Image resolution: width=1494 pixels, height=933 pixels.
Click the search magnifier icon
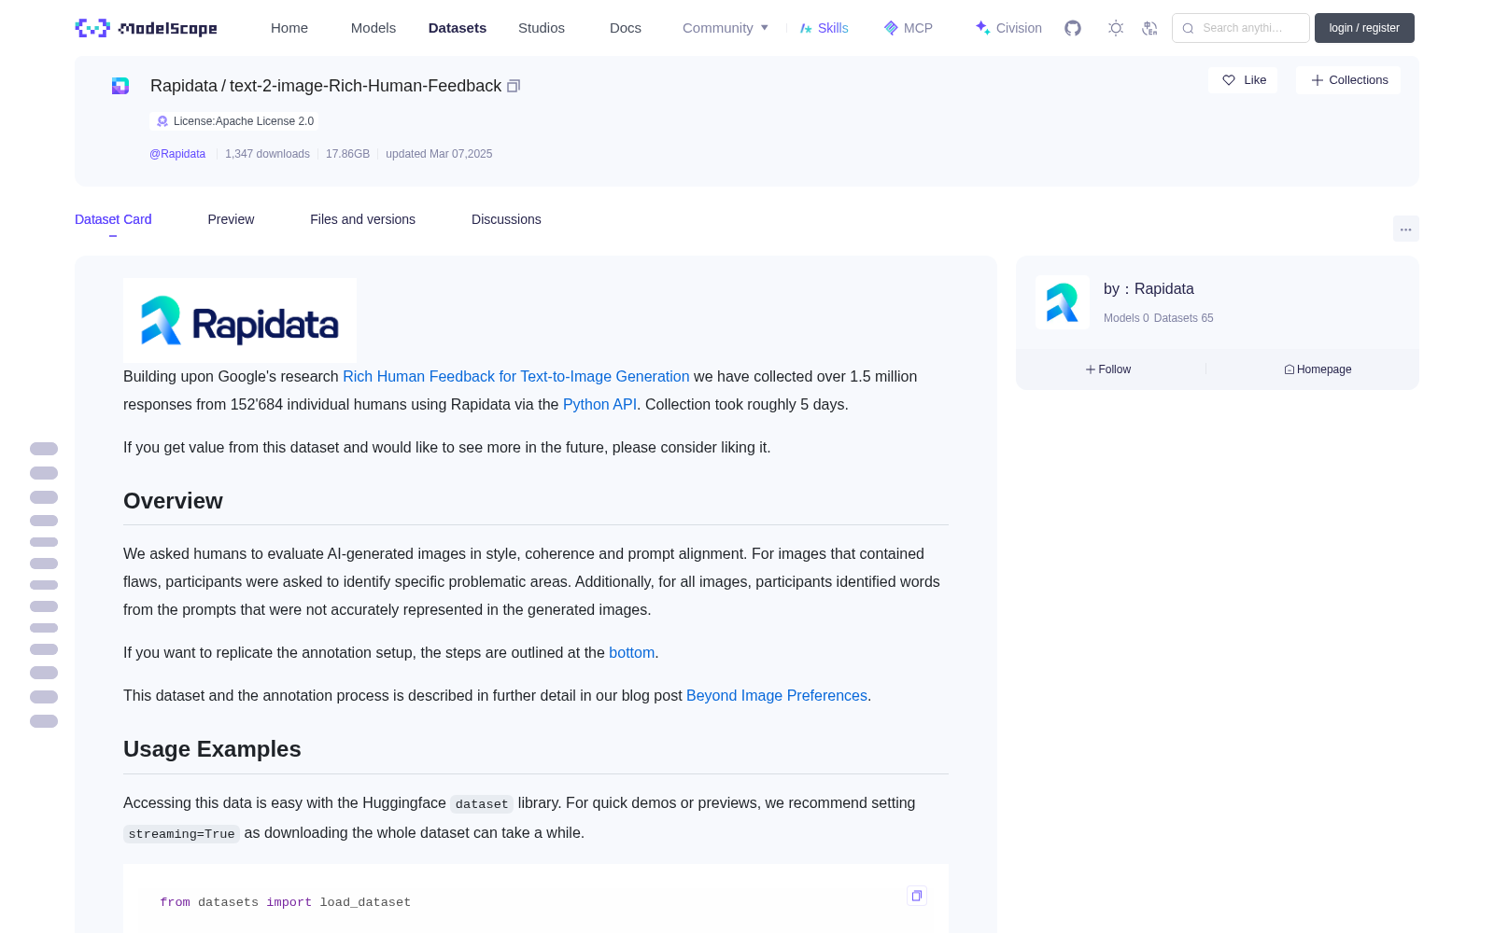[x=1189, y=28]
